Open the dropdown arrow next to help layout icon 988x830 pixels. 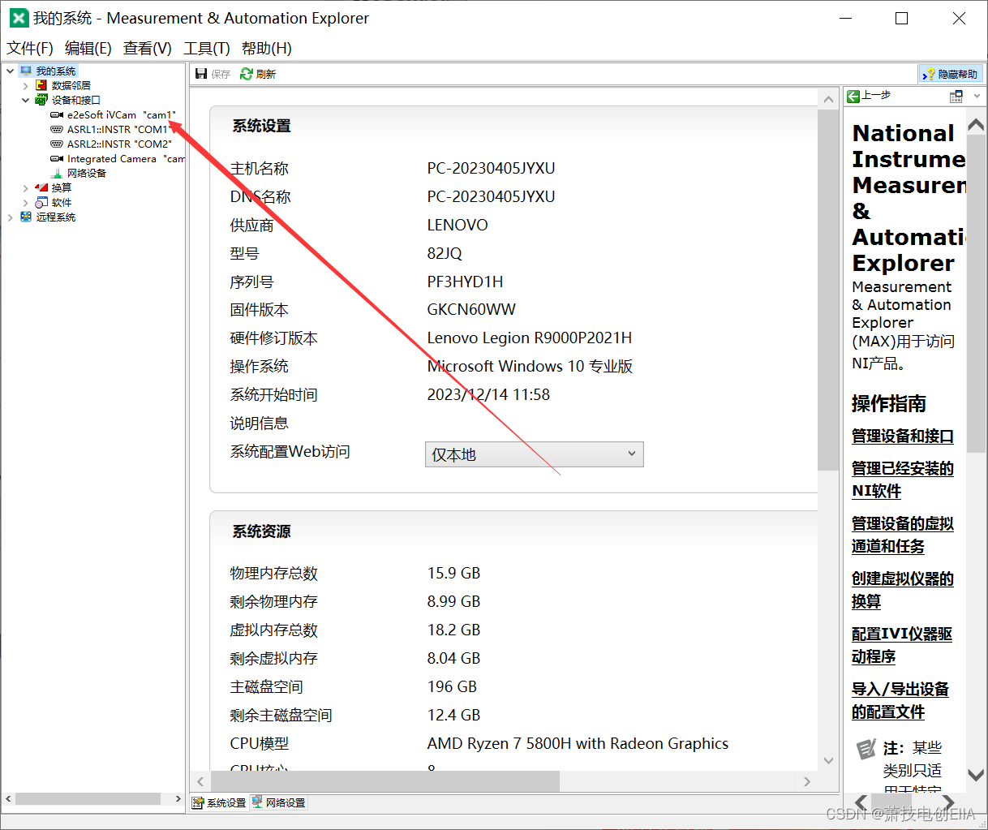coord(977,96)
